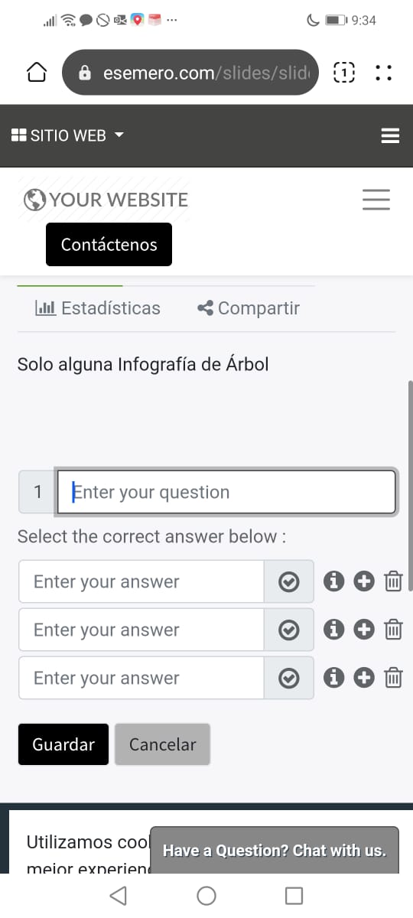Expand the SITIO WEB dropdown
Image resolution: width=413 pixels, height=918 pixels.
[x=67, y=135]
